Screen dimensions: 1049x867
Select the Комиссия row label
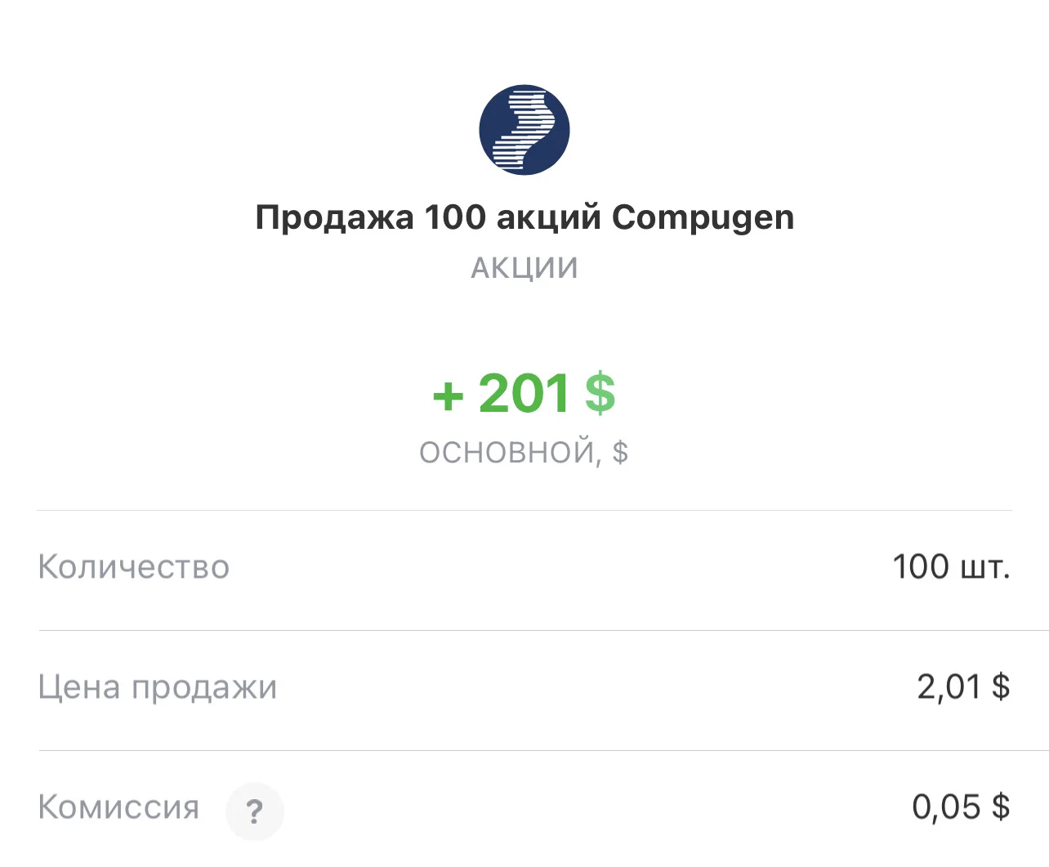(118, 807)
